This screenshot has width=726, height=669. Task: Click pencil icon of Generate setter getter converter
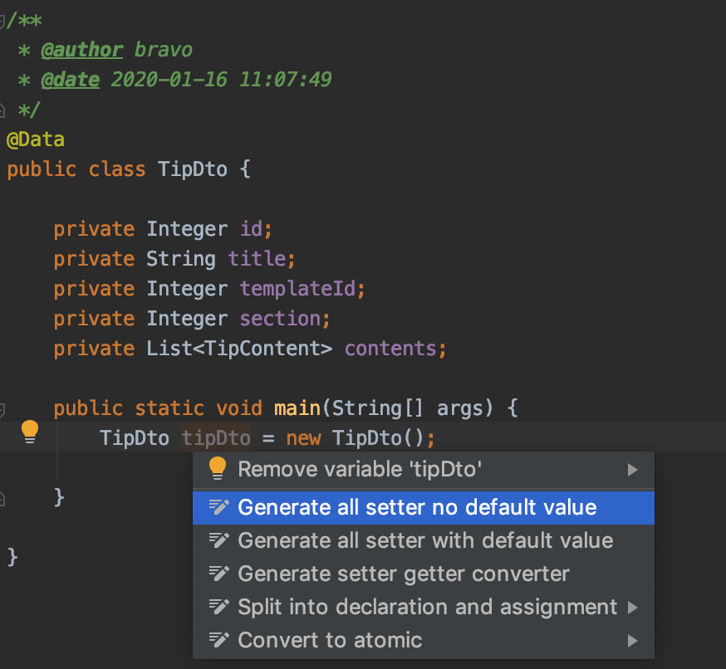(x=218, y=574)
